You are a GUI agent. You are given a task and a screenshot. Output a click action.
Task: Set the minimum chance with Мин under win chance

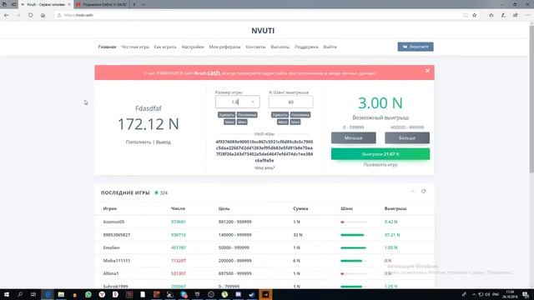click(295, 122)
